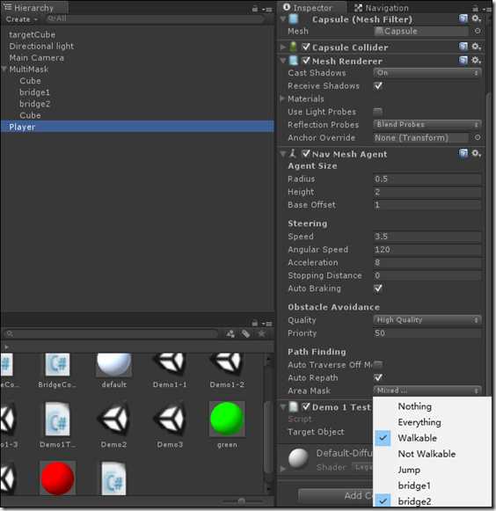Open the Reflection Probes dropdown
The image size is (496, 511).
(x=427, y=125)
